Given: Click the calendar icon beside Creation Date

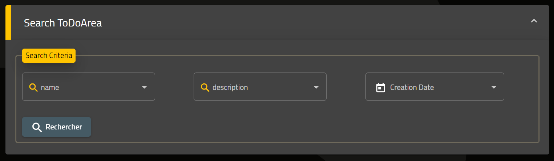Looking at the screenshot, I should (x=380, y=87).
